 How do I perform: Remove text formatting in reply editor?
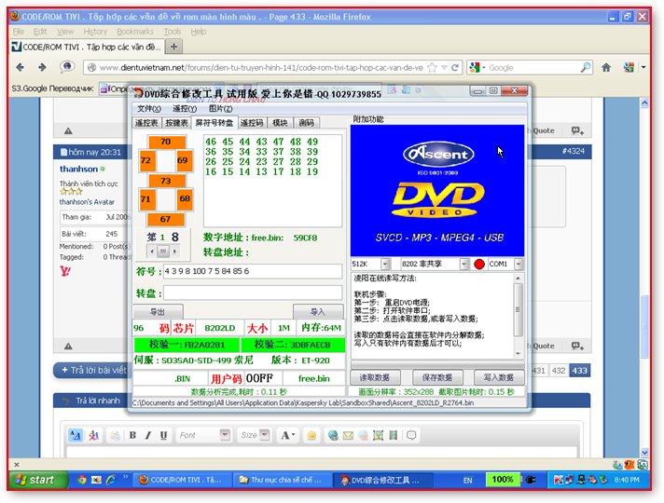click(93, 435)
